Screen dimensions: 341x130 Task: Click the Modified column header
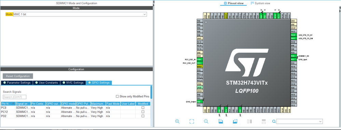coord(143,104)
